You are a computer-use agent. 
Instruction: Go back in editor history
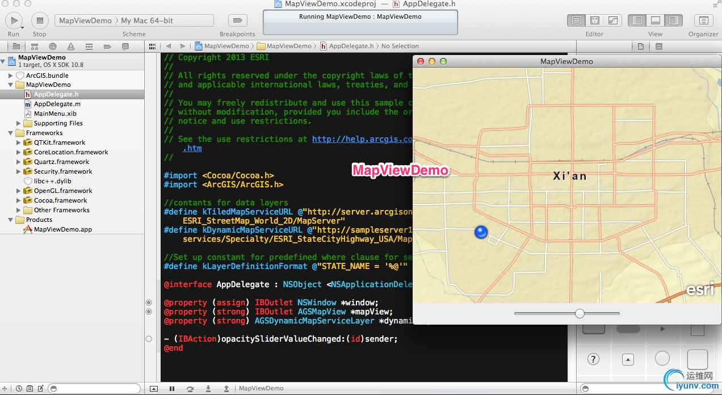tap(169, 46)
